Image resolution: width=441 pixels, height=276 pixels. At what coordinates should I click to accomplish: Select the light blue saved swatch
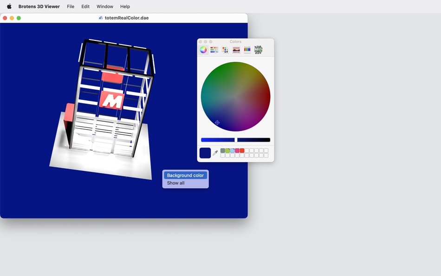point(232,151)
